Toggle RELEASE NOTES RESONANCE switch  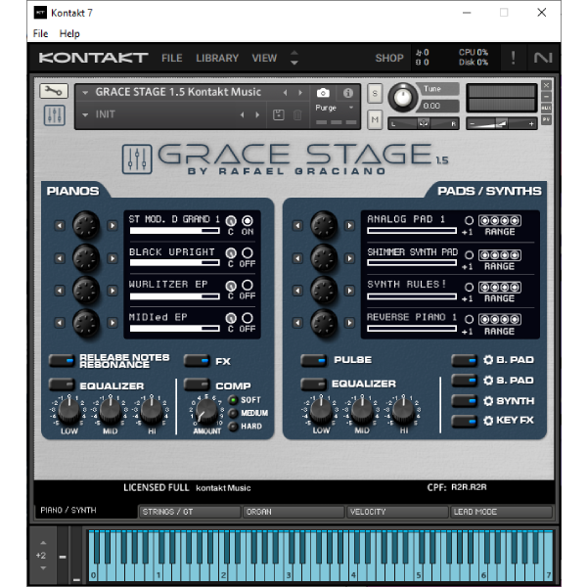(62, 361)
